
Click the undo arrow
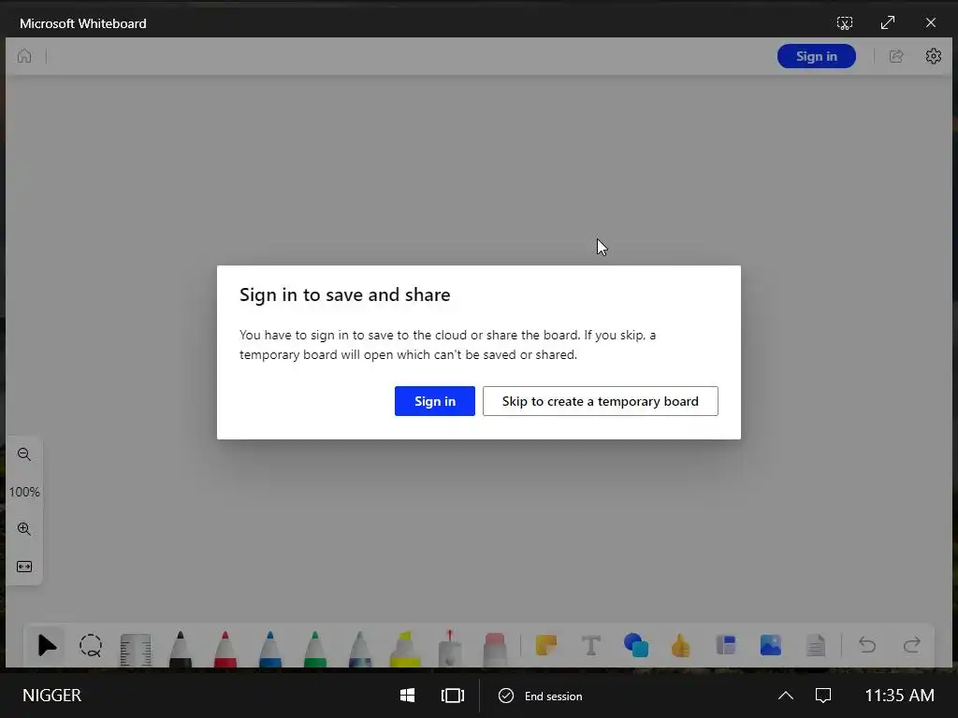pyautogui.click(x=867, y=645)
